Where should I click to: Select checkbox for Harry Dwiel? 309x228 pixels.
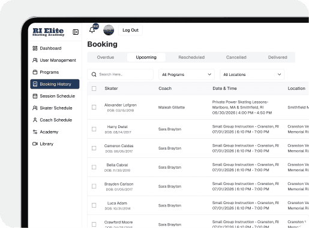(94, 129)
